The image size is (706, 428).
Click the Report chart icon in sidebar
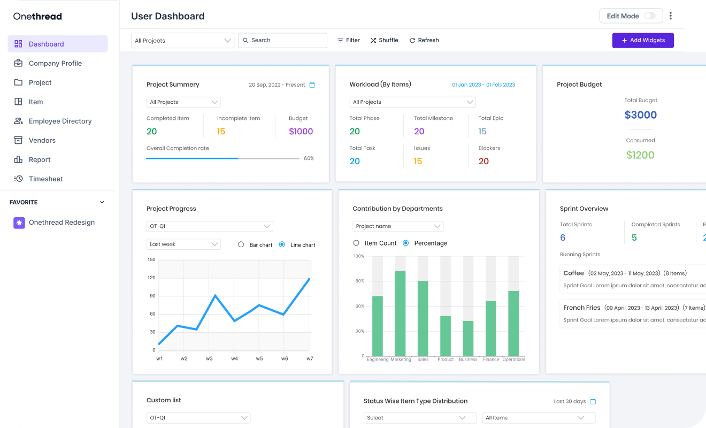(x=18, y=159)
